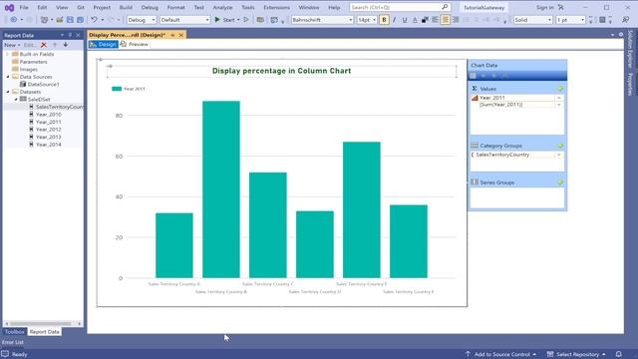The height and width of the screenshot is (359, 638).
Task: Align text left
Action: [435, 20]
